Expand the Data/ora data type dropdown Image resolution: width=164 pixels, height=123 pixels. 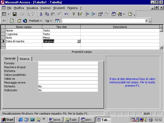(x=79, y=41)
